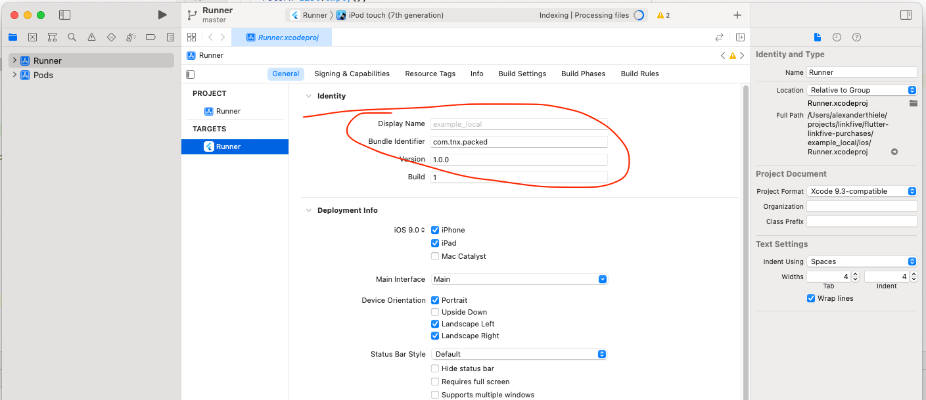This screenshot has width=926, height=400.
Task: Open the symbol navigator
Action: click(x=52, y=37)
